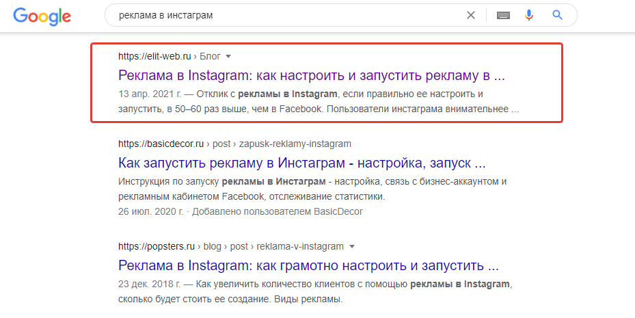
Task: Click the blue magnifier search button
Action: point(558,16)
